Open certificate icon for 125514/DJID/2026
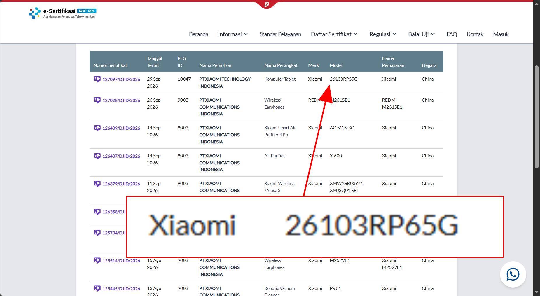Screen dimensions: 540x296 point(97,260)
